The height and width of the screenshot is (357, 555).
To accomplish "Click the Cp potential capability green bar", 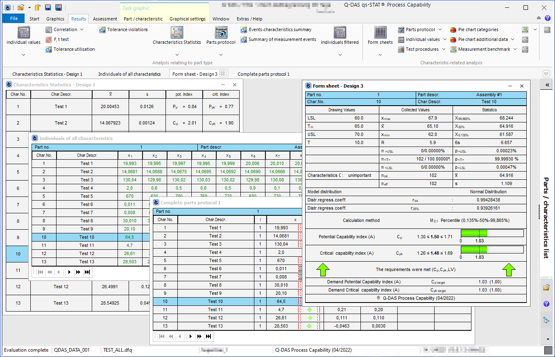I will [x=474, y=233].
